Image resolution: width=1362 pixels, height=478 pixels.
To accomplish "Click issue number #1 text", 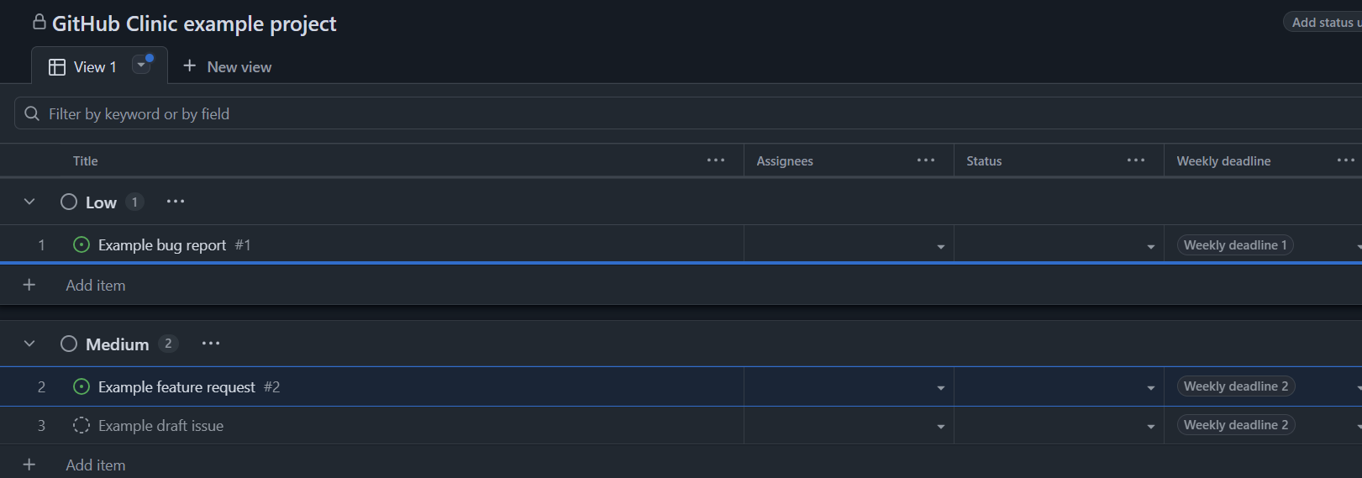I will point(243,244).
